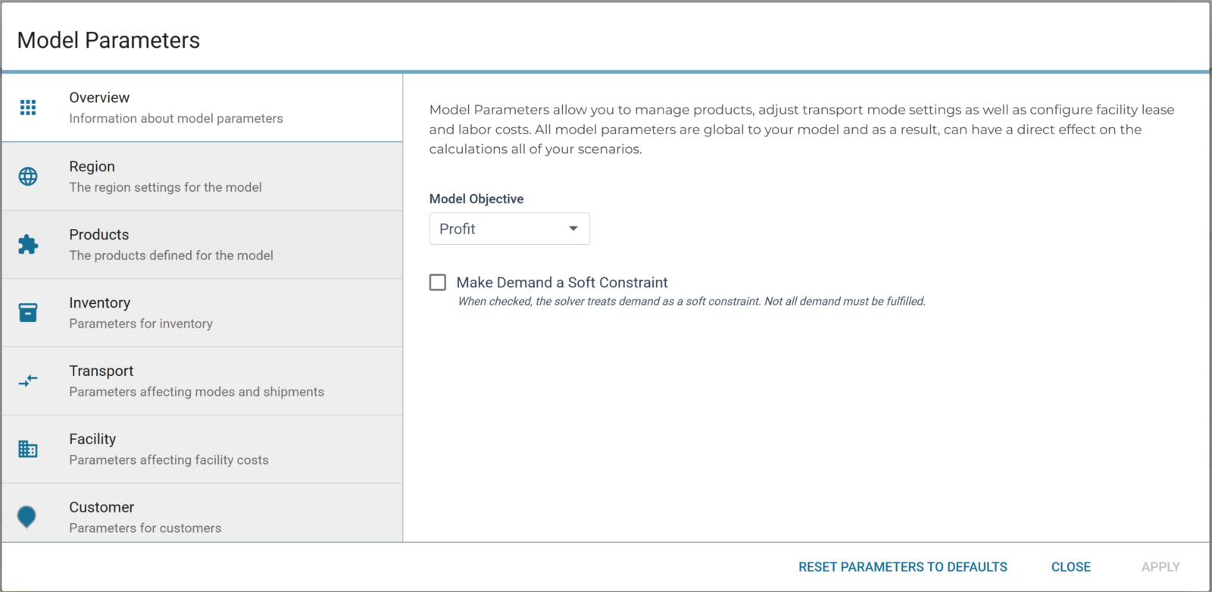Click the Customer location pin icon
Viewport: 1212px width, 592px height.
tap(27, 516)
